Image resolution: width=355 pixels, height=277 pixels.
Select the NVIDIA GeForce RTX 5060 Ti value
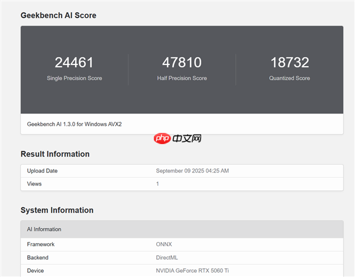[192, 271]
